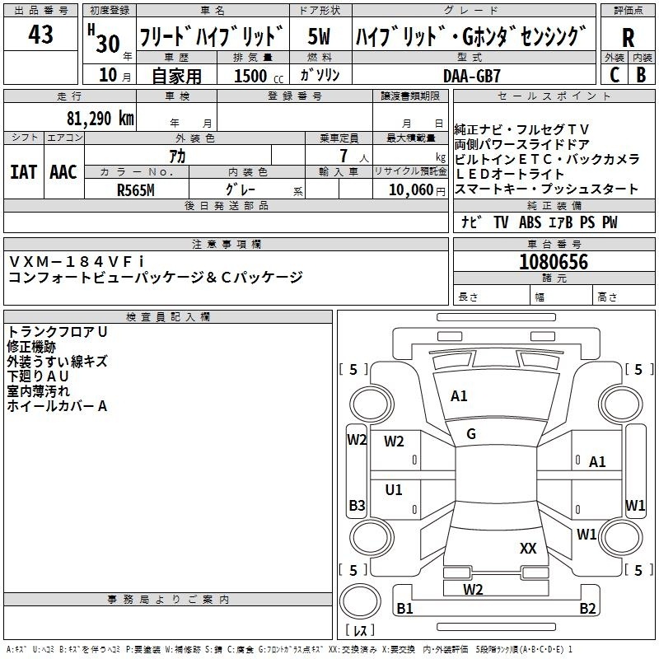Click the G windshield marker on car diagram
This screenshot has width=659, height=659.
tap(471, 434)
